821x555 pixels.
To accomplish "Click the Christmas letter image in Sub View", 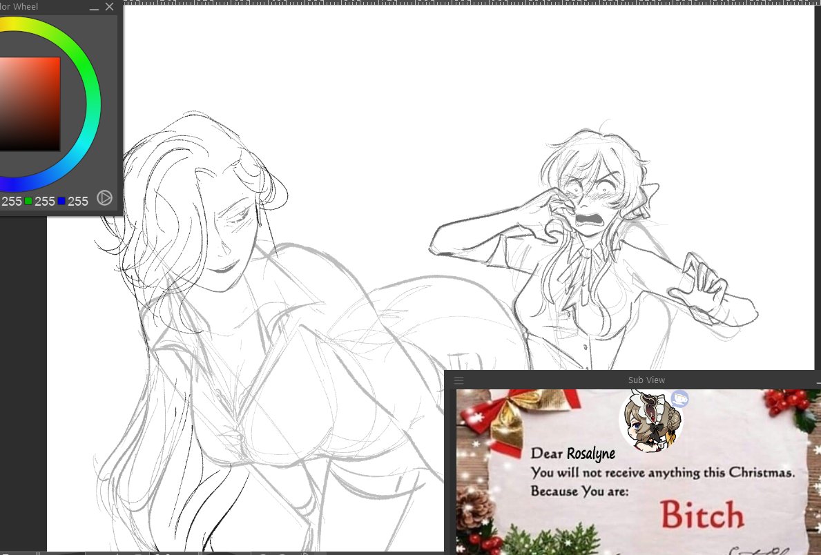I will pyautogui.click(x=638, y=471).
